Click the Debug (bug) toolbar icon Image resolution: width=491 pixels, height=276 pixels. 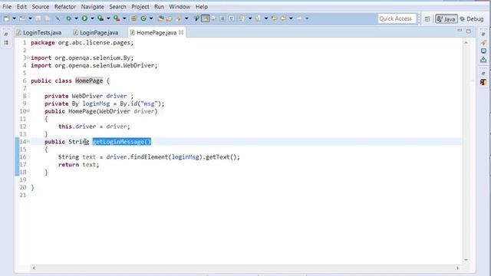coord(68,18)
